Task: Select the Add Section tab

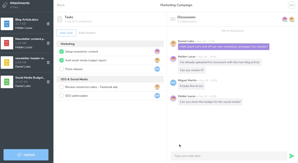Action: pos(87,33)
